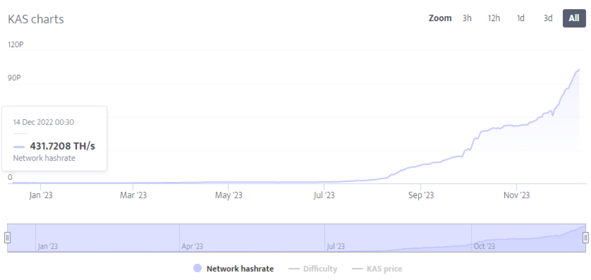Enable the Difficulty series in legend
Image resolution: width=591 pixels, height=280 pixels.
[320, 269]
